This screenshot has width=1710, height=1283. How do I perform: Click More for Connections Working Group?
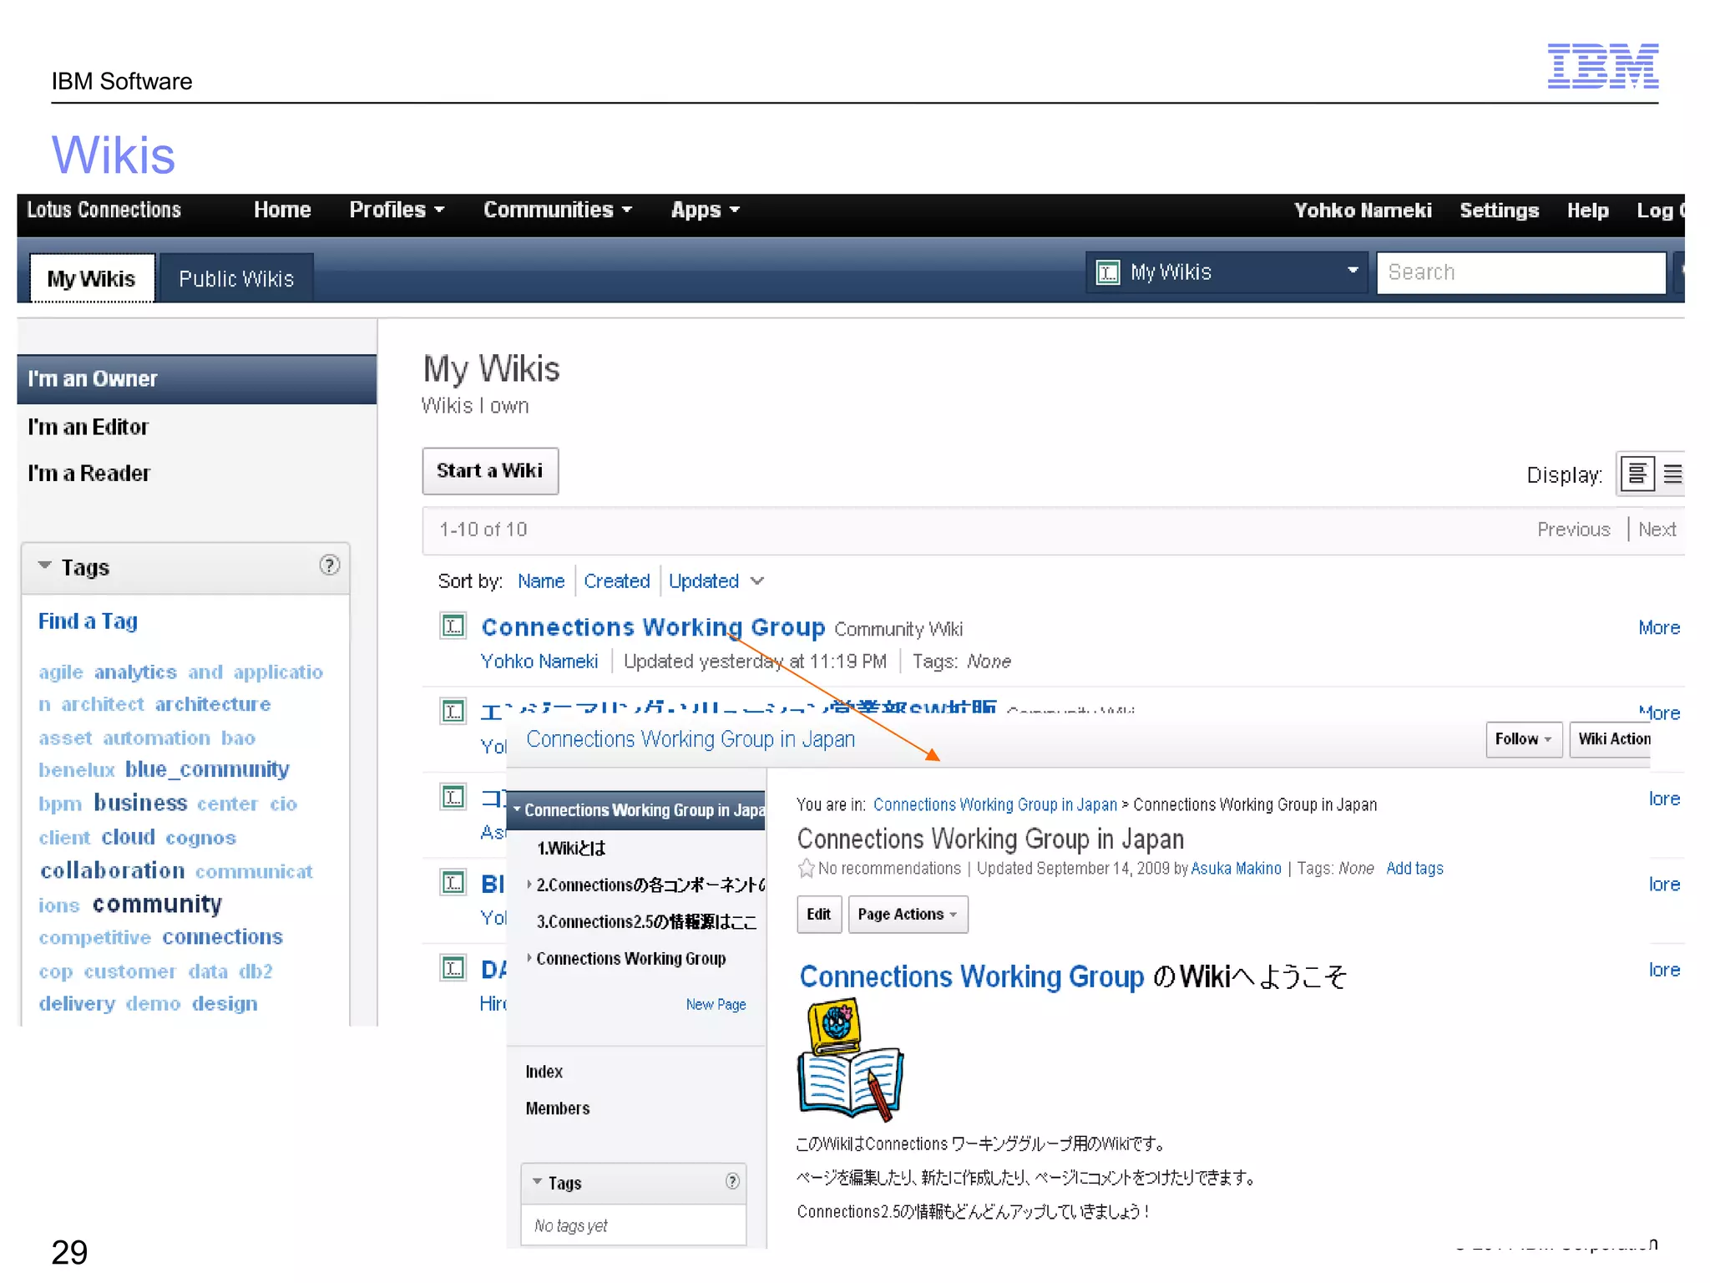click(1659, 627)
